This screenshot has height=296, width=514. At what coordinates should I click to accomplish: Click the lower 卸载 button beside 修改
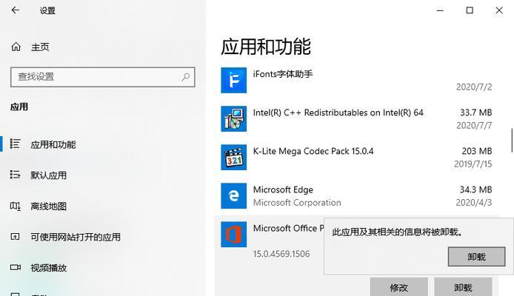[463, 287]
